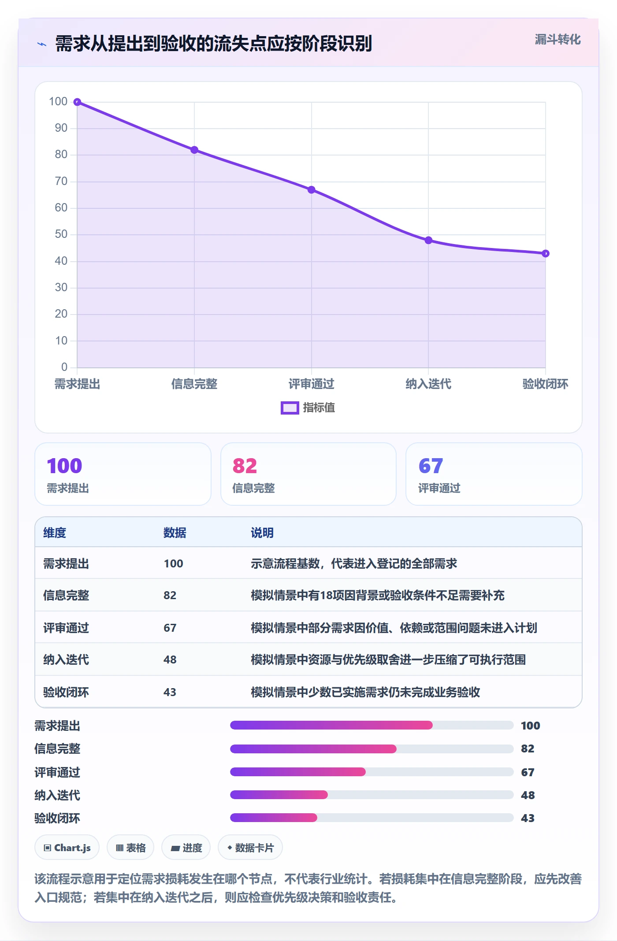Click description 示意流程基数，代表进入登记的全部需求
Screen dimensions: 617x941
(x=354, y=563)
